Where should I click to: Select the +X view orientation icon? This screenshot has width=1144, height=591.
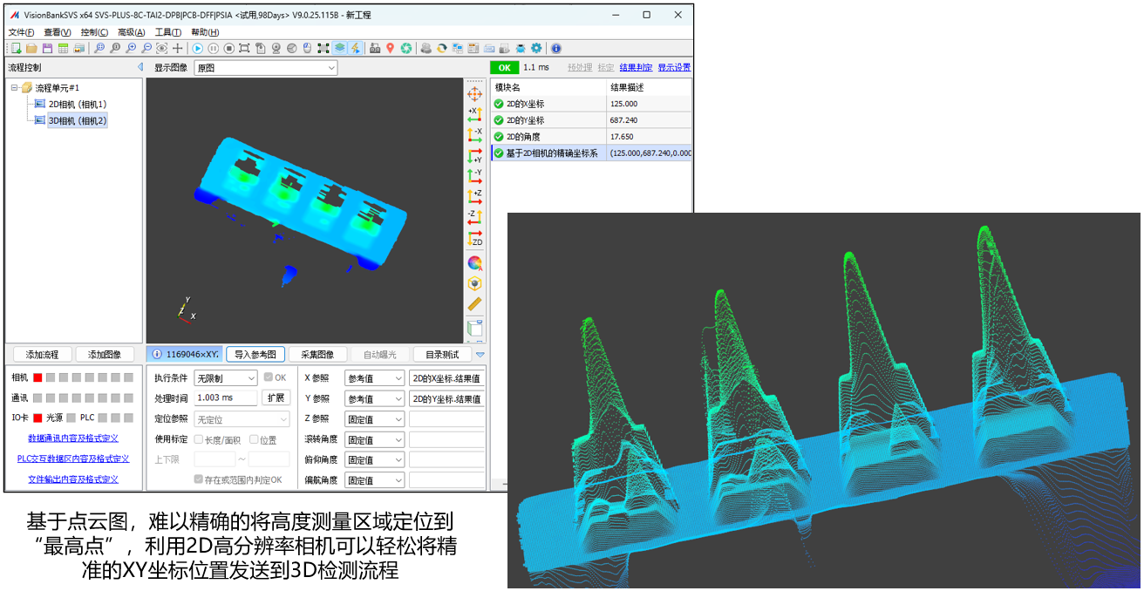(x=474, y=114)
